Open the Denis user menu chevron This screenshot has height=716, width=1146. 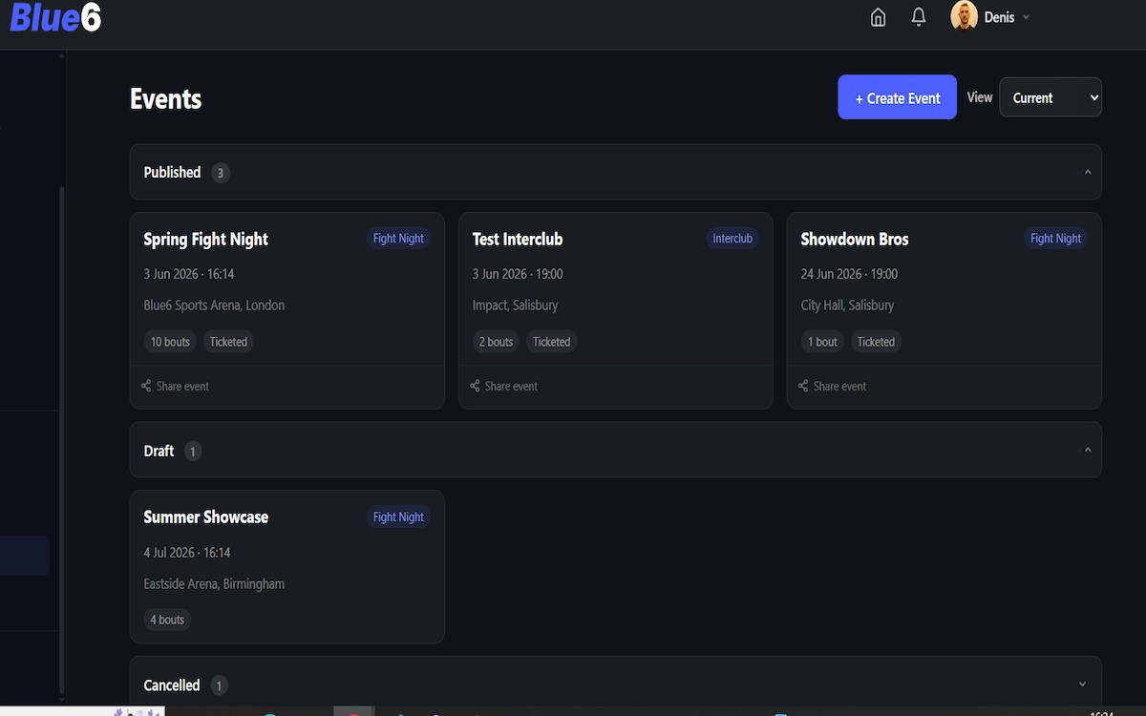click(1026, 17)
